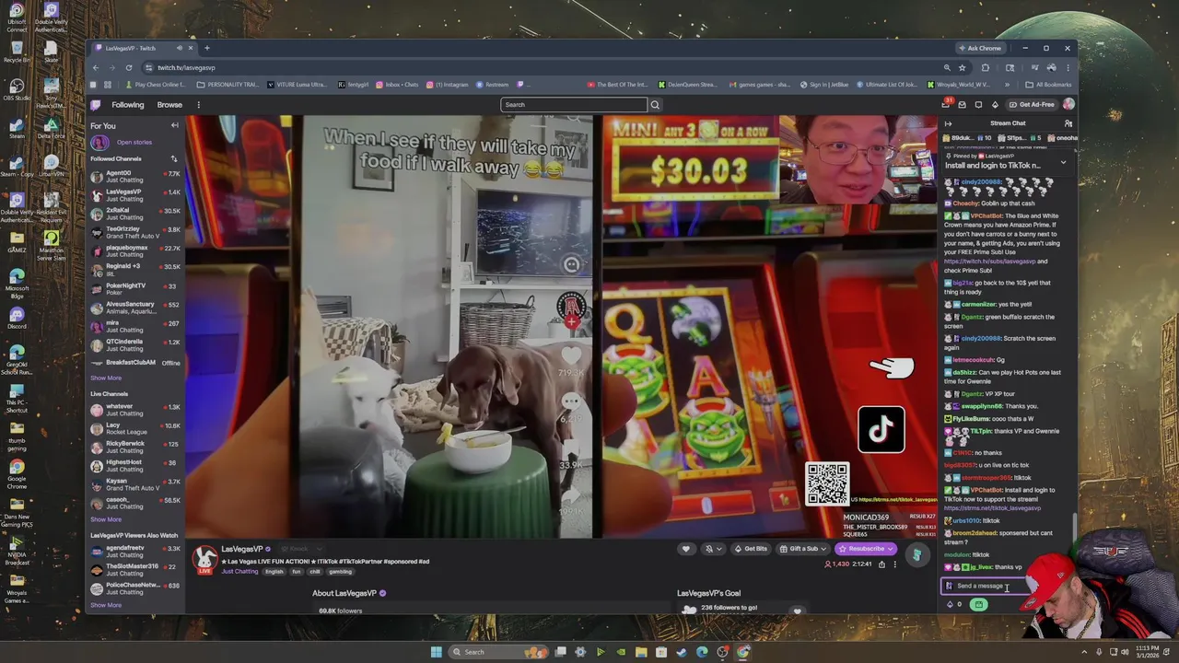Collapse the For You sidebar
The image size is (1179, 663).
(174, 125)
